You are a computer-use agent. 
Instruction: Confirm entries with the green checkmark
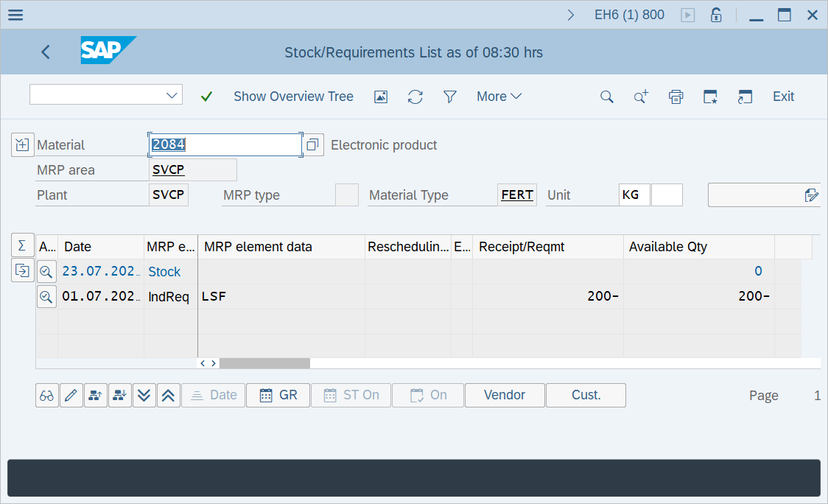(x=206, y=97)
